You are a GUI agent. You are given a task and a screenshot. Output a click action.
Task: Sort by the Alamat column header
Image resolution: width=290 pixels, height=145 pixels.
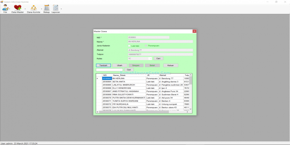click(171, 75)
